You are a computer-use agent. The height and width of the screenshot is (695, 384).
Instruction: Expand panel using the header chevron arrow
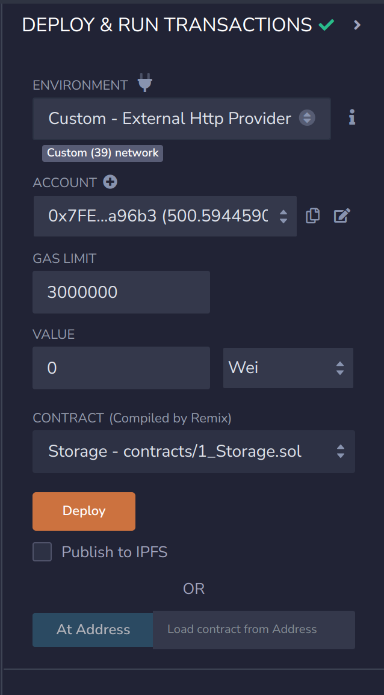tap(358, 25)
